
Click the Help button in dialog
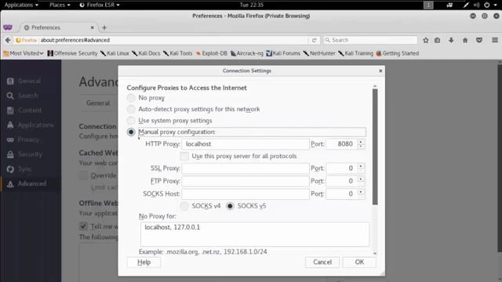tap(144, 262)
